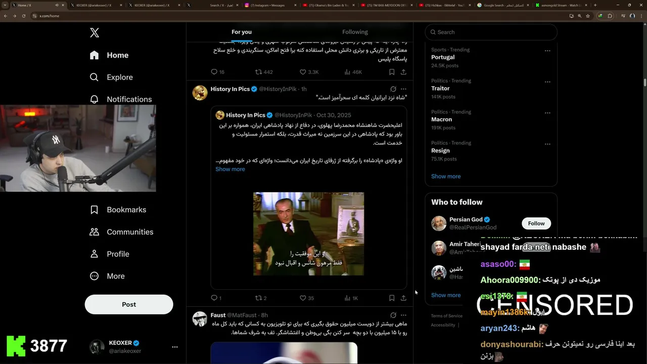Switch to Instagram Messages browser tab
Image resolution: width=647 pixels, height=364 pixels.
(x=270, y=5)
